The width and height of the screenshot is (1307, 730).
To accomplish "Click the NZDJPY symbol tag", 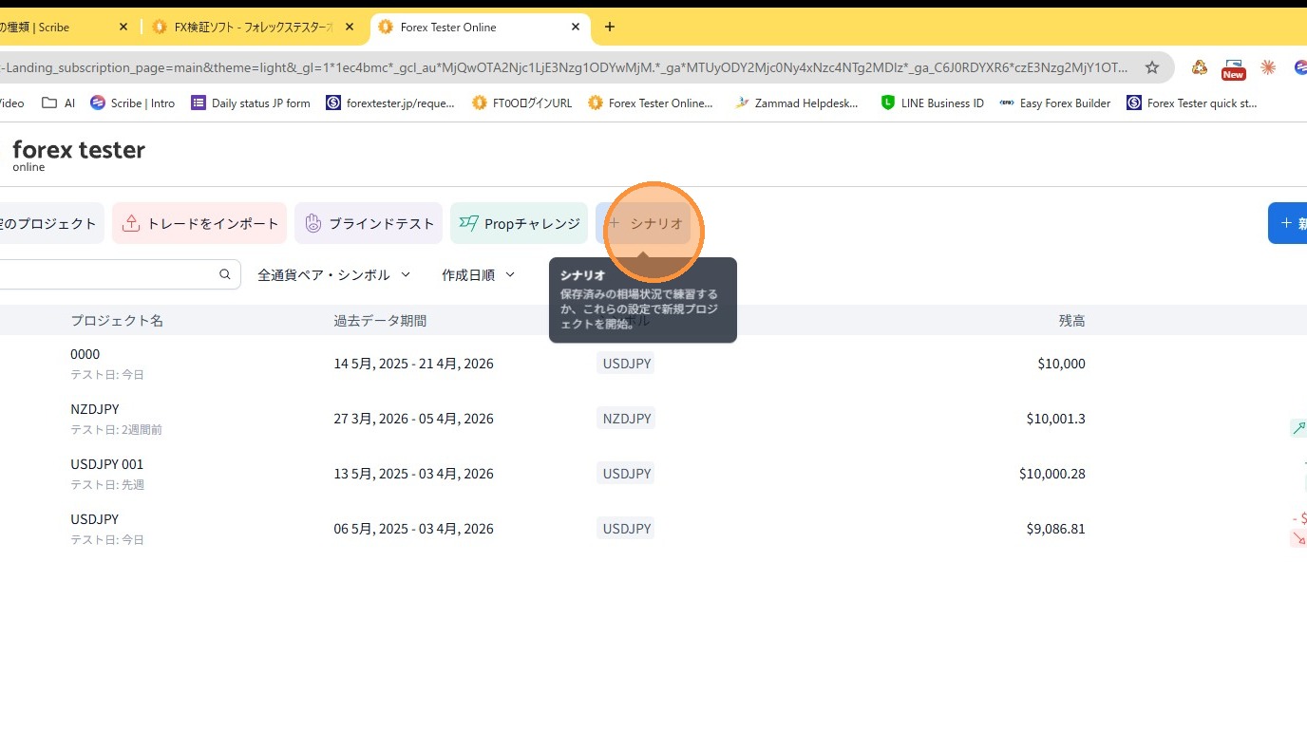I will [627, 419].
